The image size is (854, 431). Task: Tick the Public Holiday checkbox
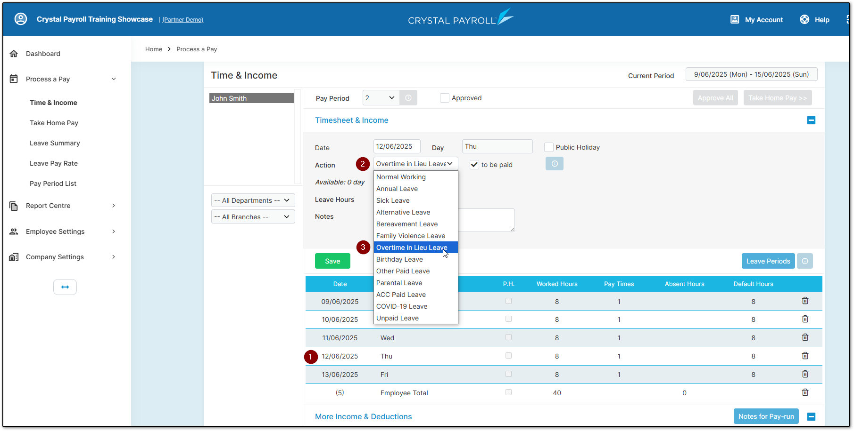tap(548, 147)
